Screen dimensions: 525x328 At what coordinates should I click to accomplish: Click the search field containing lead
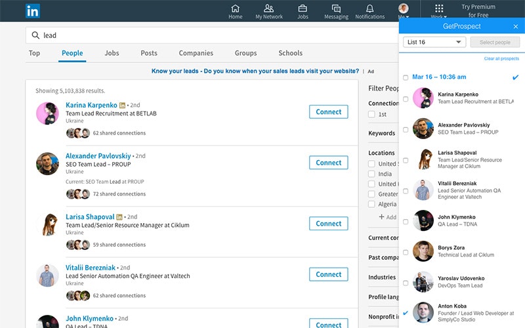[211, 35]
